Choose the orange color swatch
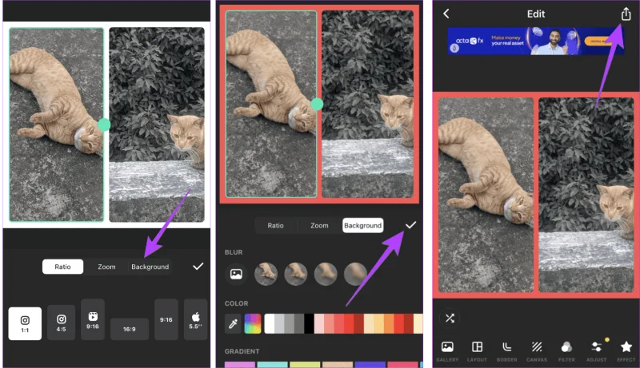This screenshot has width=640, height=368. coord(389,323)
